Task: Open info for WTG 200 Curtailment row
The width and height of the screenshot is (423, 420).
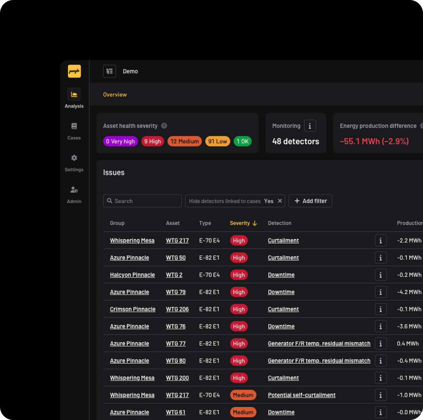Action: coord(381,378)
